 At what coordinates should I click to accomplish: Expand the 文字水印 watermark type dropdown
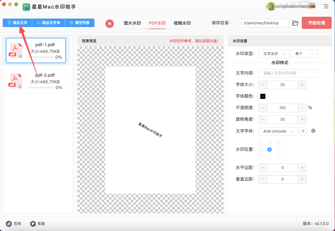[x=274, y=54]
